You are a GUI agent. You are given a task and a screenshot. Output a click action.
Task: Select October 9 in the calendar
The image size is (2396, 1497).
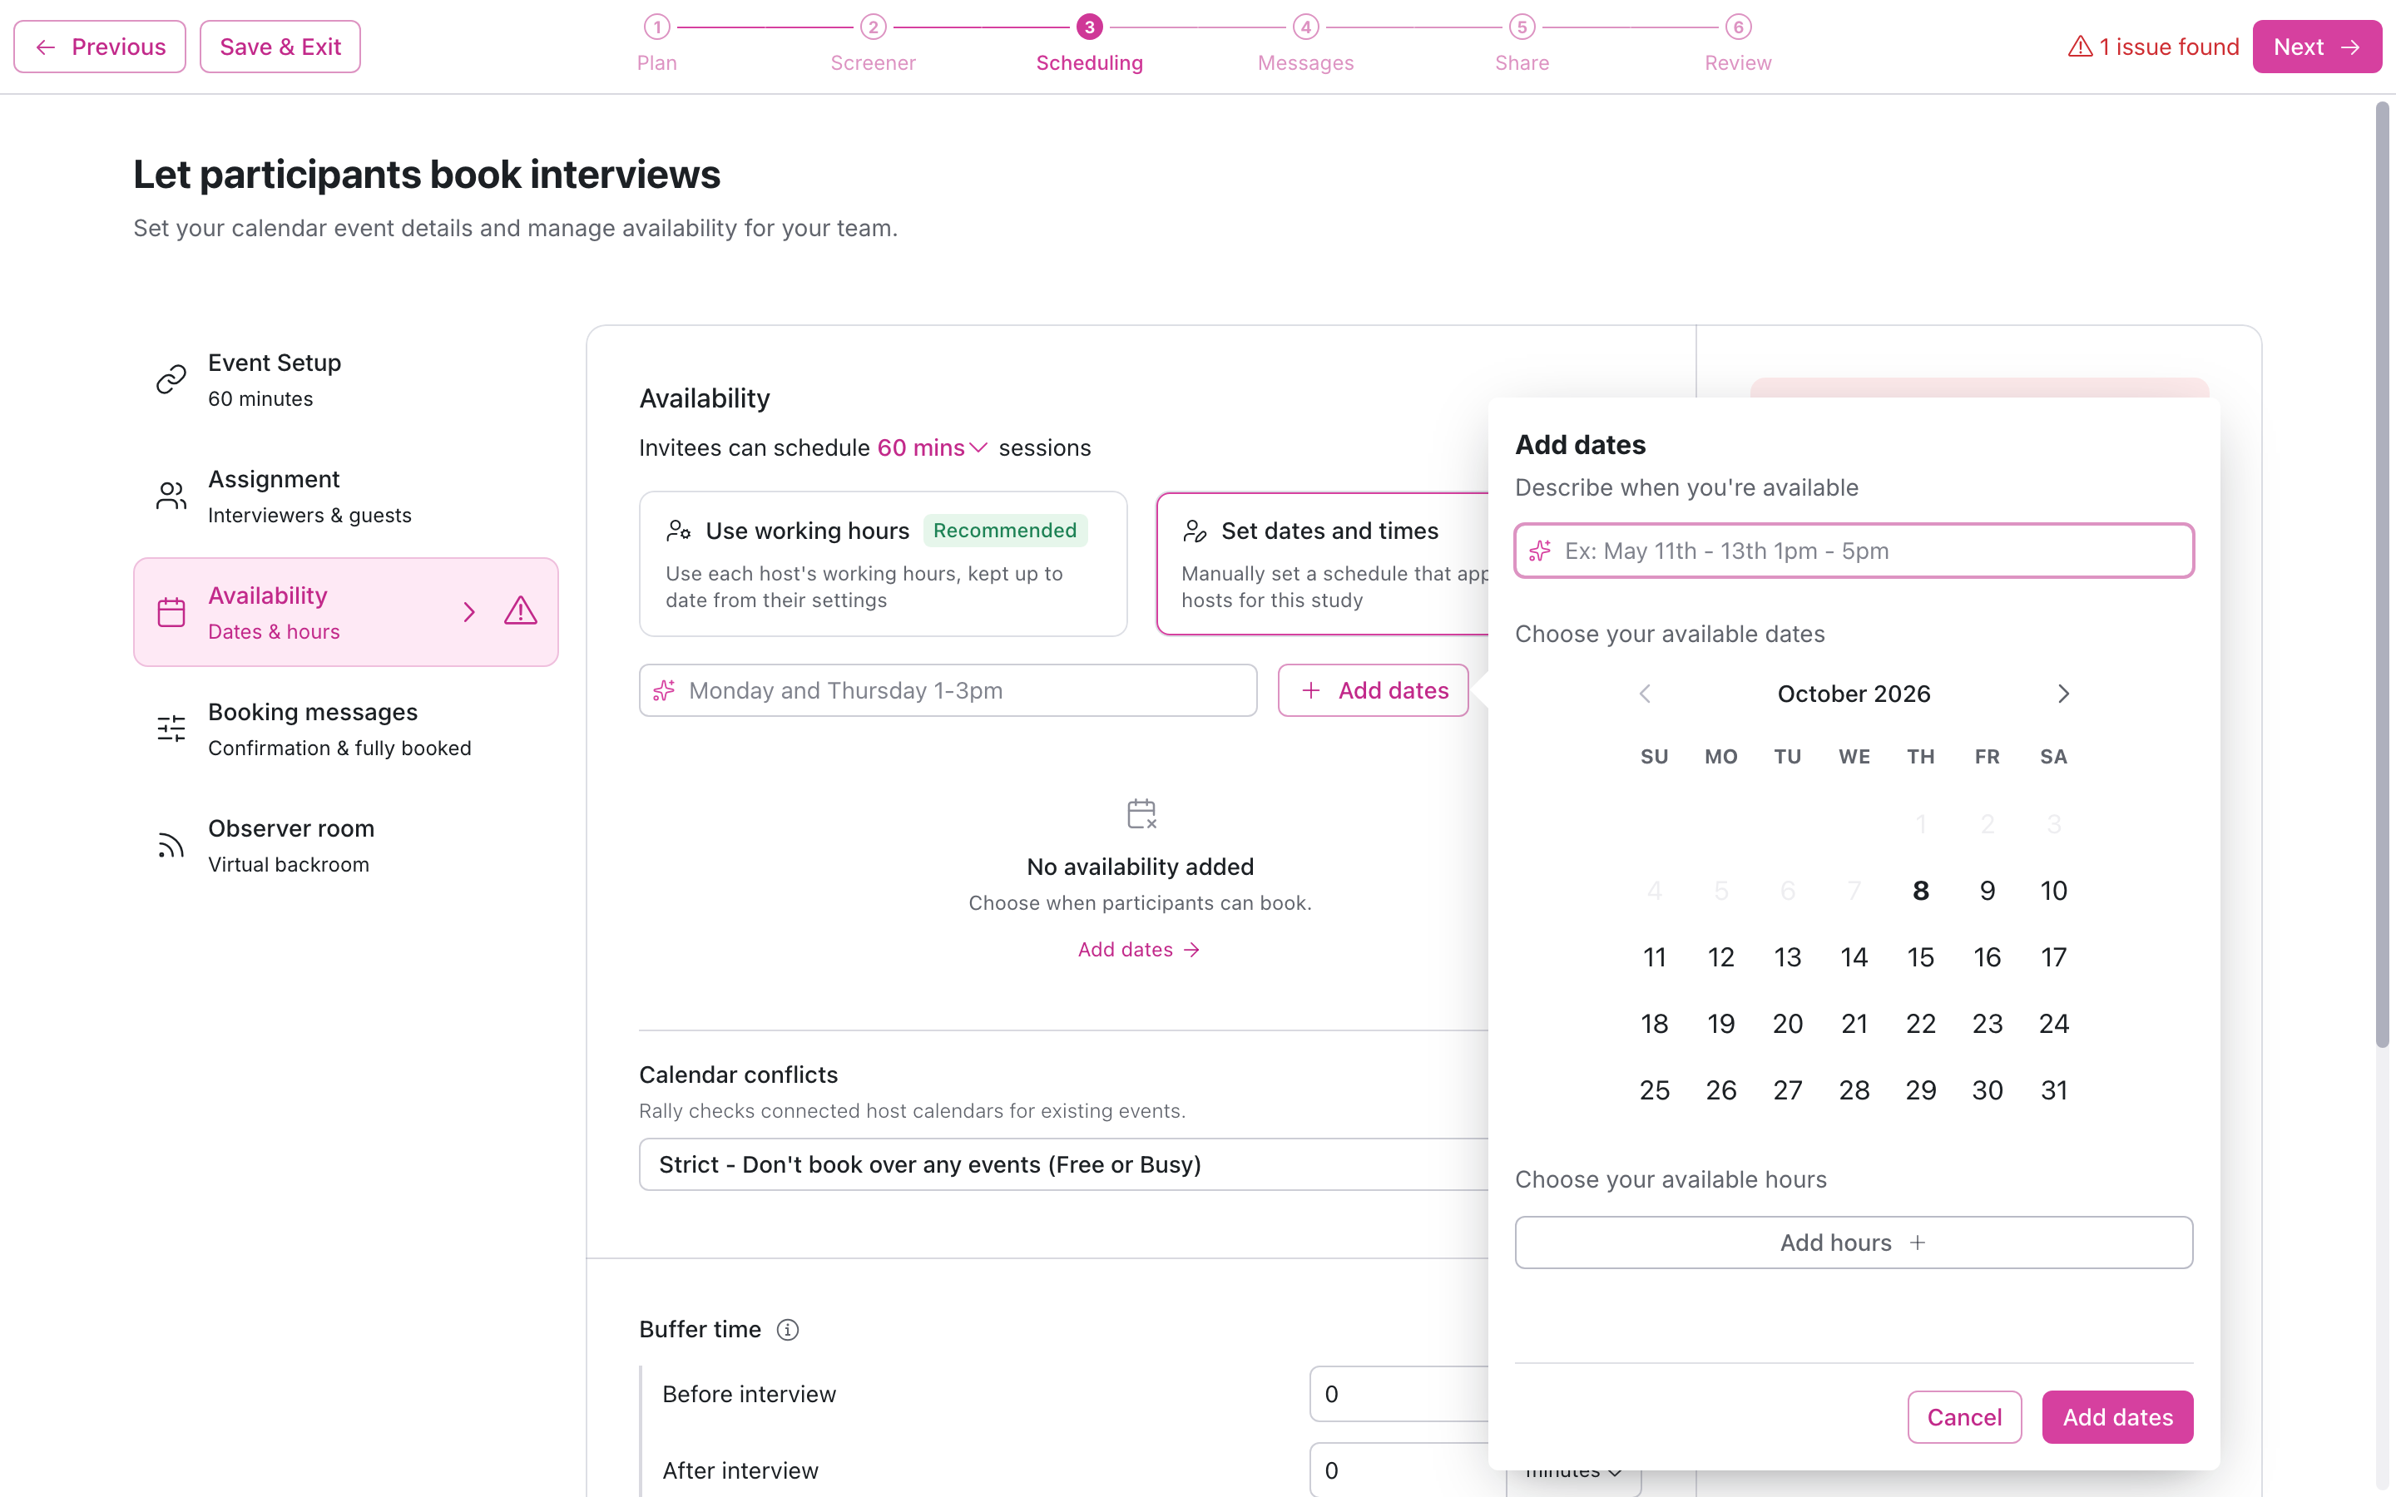tap(1987, 890)
